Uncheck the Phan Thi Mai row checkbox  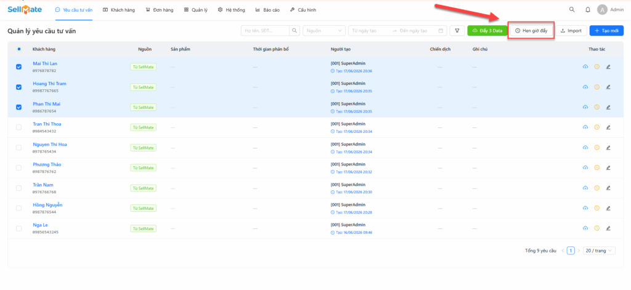19,107
